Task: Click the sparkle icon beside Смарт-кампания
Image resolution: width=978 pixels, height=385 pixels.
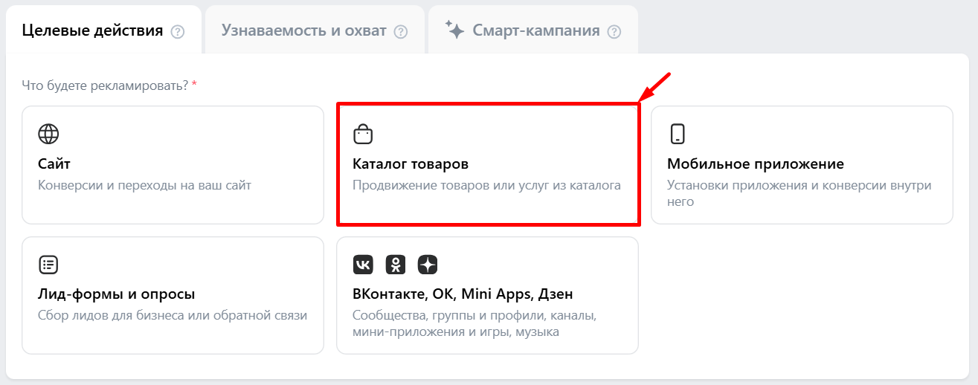Action: tap(454, 30)
